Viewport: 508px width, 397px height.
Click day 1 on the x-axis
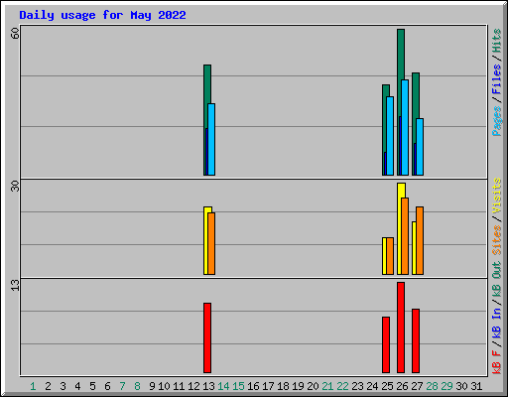click(33, 386)
